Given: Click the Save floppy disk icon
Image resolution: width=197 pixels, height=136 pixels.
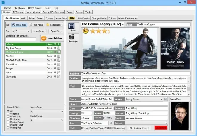Looking at the screenshot, I should tap(71, 26).
